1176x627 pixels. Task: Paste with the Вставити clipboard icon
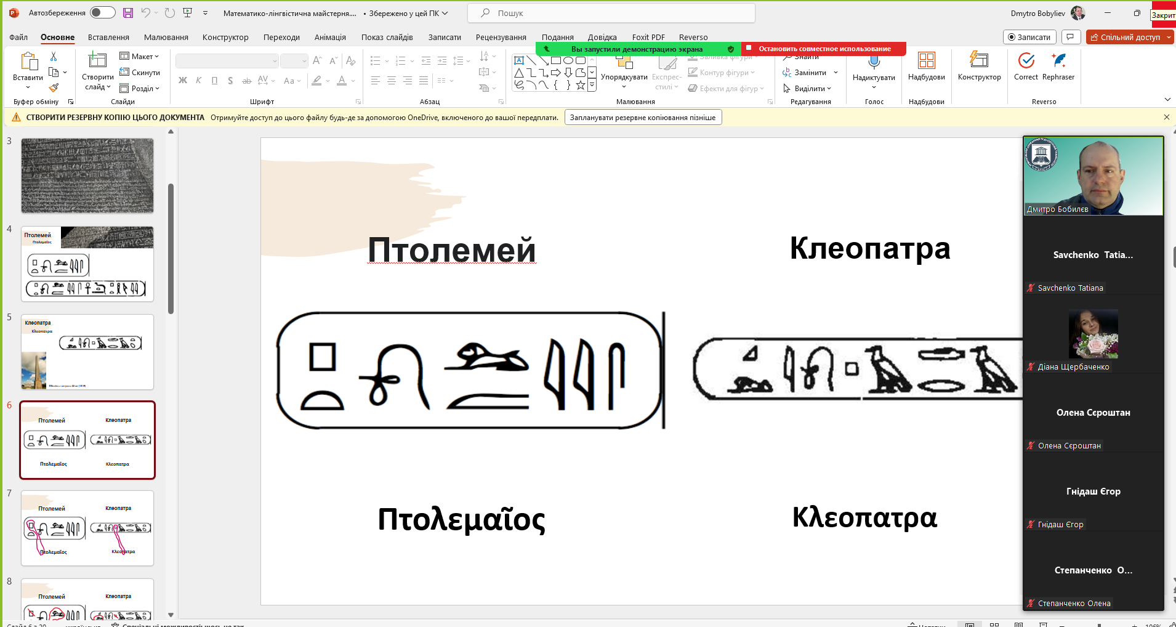pos(28,61)
